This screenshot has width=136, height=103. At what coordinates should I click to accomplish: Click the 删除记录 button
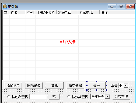[x=34, y=86]
